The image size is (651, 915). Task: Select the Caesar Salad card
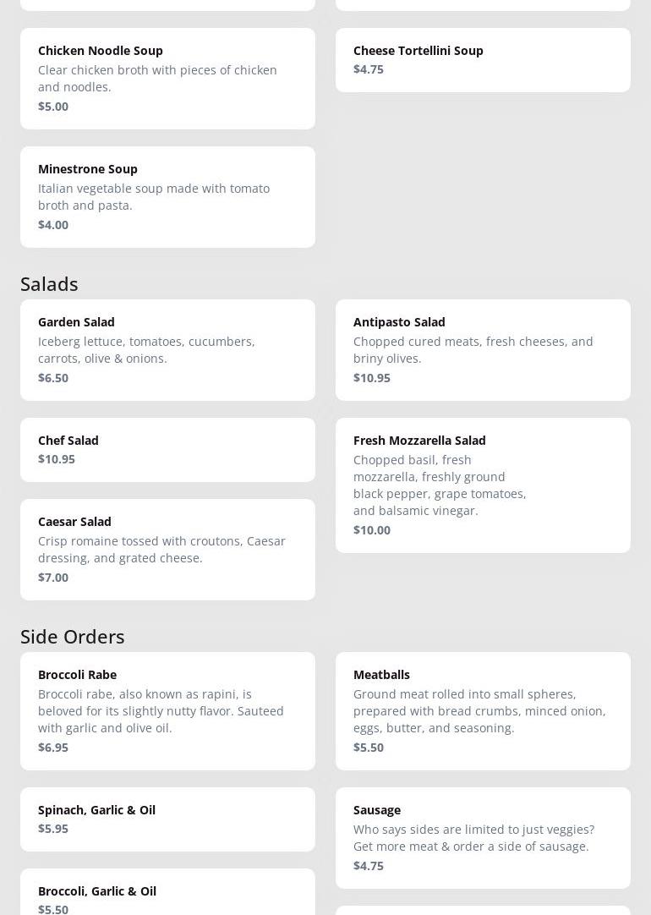(x=167, y=550)
